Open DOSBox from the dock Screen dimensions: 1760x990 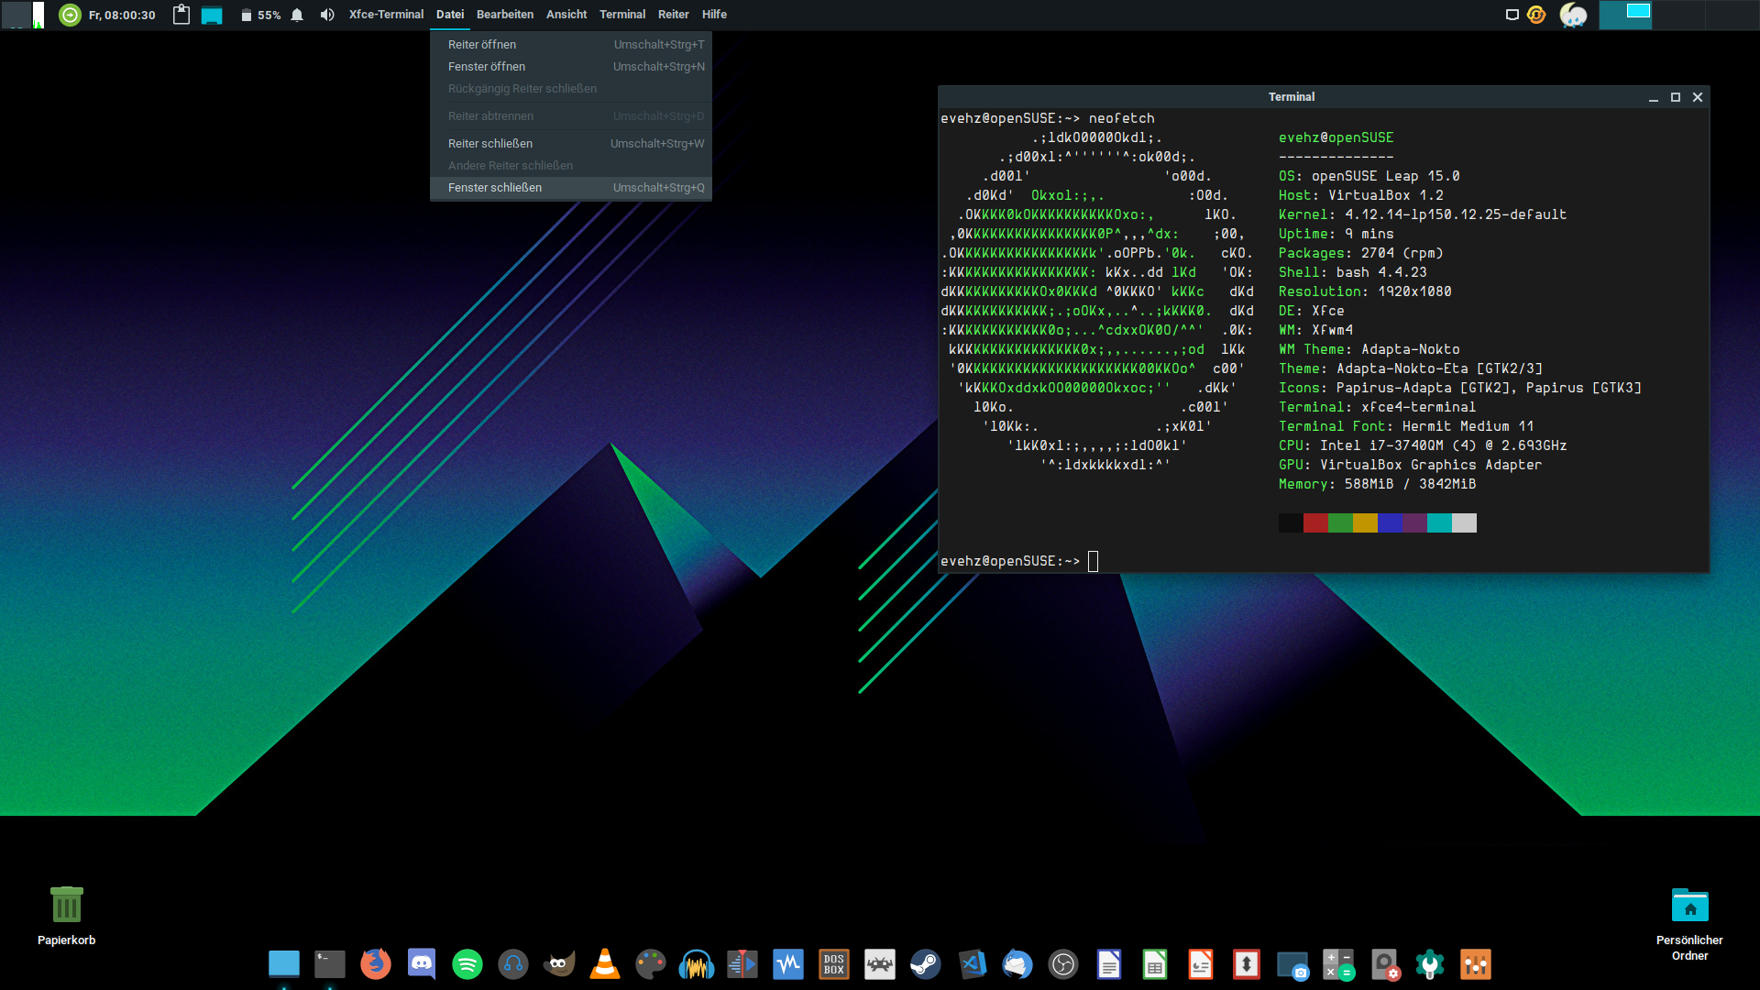834,964
